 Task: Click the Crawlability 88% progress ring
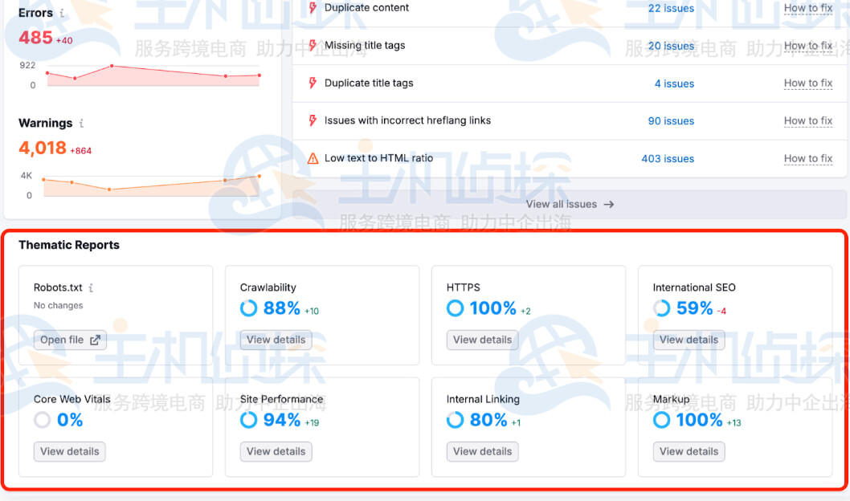(x=249, y=308)
